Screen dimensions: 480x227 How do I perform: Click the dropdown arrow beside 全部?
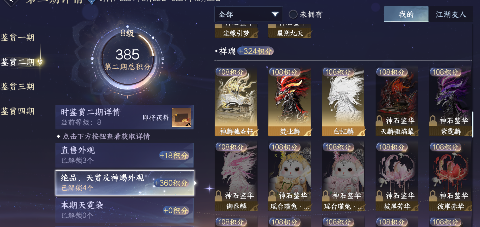pos(275,14)
